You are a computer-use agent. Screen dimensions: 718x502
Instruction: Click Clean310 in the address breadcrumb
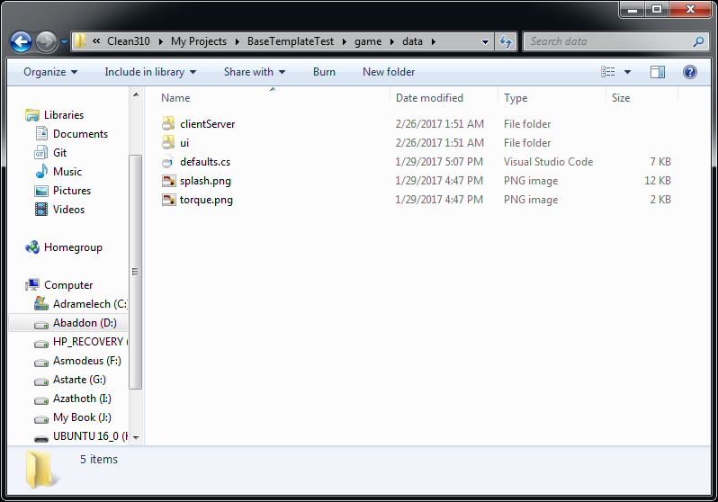[128, 41]
